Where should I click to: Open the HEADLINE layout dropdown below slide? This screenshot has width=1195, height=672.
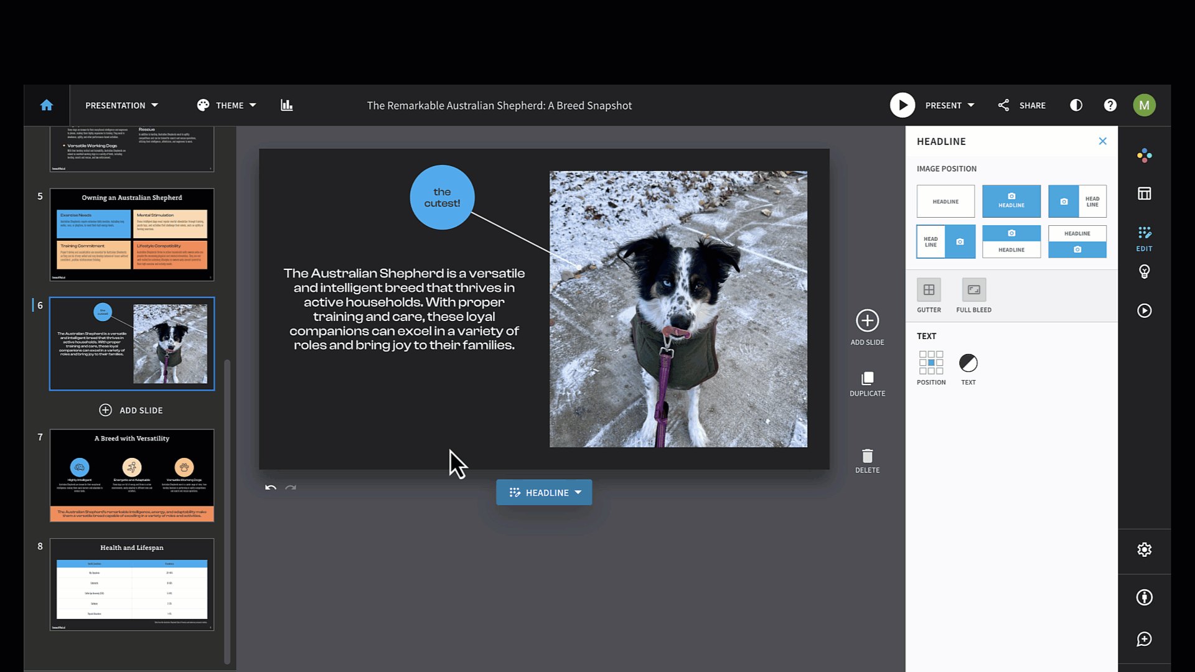[544, 492]
